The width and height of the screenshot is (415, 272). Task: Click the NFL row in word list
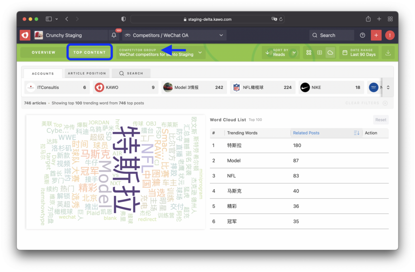[x=299, y=176]
